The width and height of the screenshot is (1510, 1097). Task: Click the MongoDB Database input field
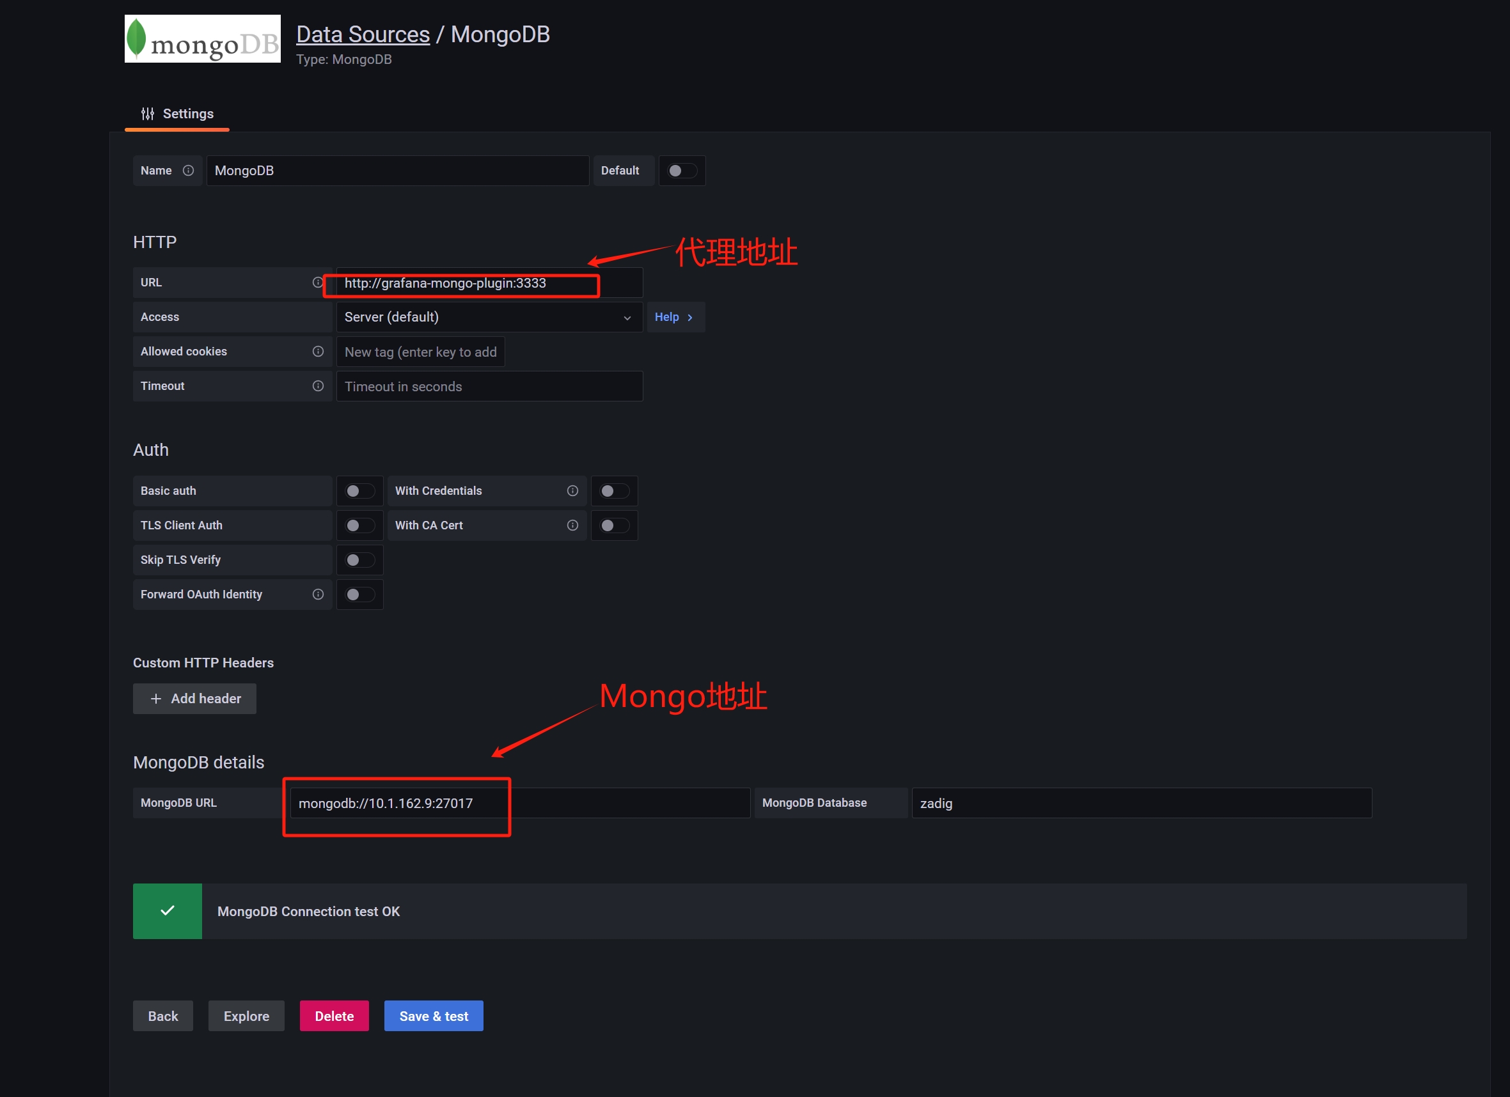[1141, 803]
